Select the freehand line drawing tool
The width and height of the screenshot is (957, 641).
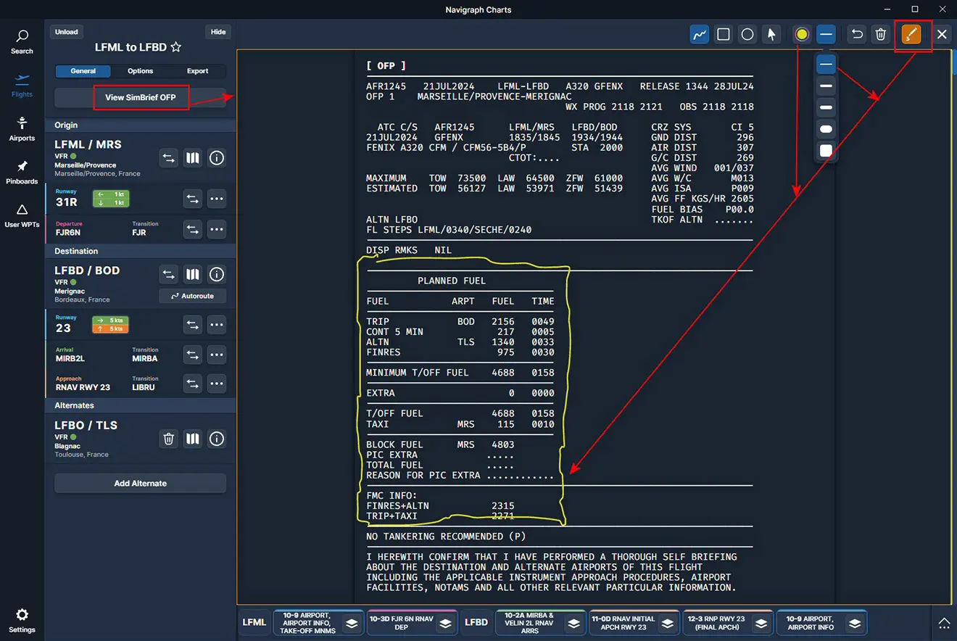(700, 34)
